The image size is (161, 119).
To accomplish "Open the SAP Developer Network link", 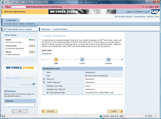I will click(124, 16).
